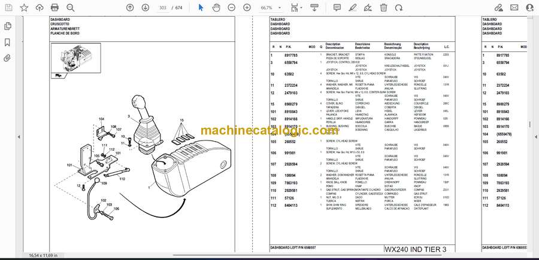The height and width of the screenshot is (260, 539).
Task: Select the highlighter pen tool
Action: tap(352, 8)
